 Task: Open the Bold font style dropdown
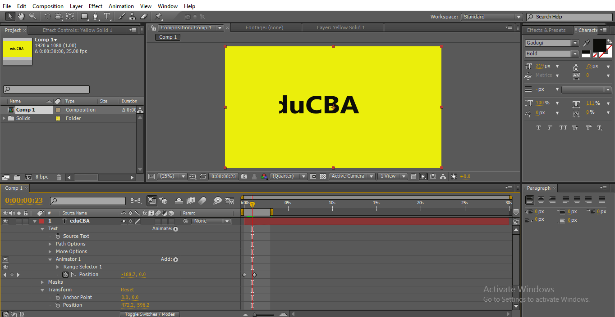(552, 54)
